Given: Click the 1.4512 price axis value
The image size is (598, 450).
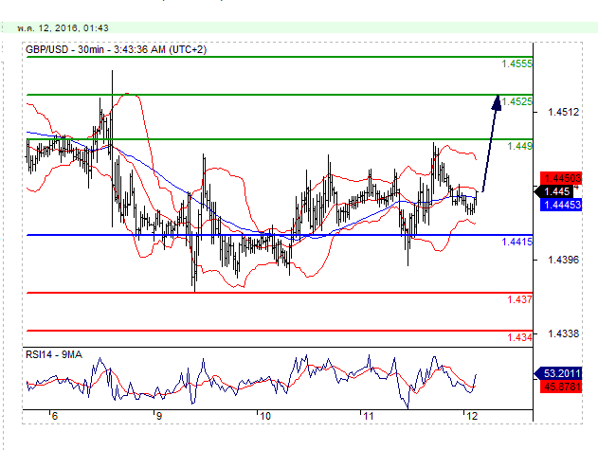Looking at the screenshot, I should (x=563, y=112).
